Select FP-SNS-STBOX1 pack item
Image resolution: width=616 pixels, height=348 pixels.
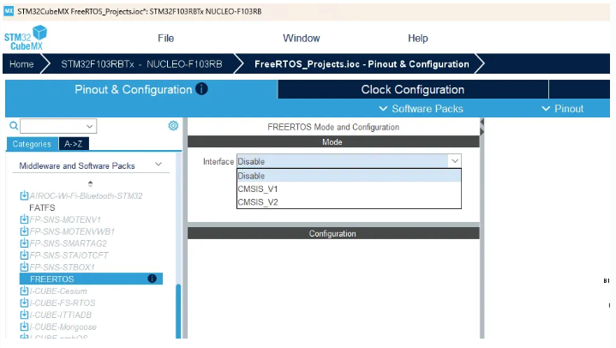click(x=63, y=267)
